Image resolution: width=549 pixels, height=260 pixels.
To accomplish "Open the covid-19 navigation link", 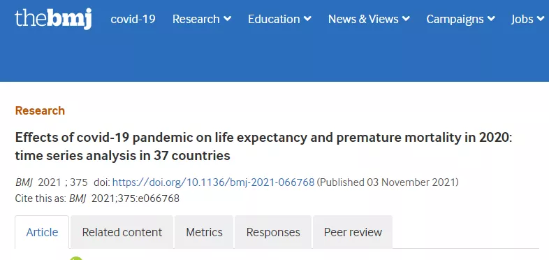I will (133, 19).
